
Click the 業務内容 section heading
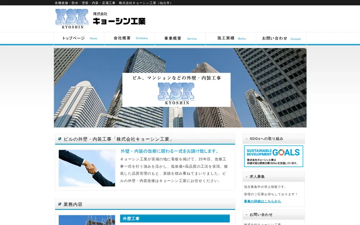73,204
